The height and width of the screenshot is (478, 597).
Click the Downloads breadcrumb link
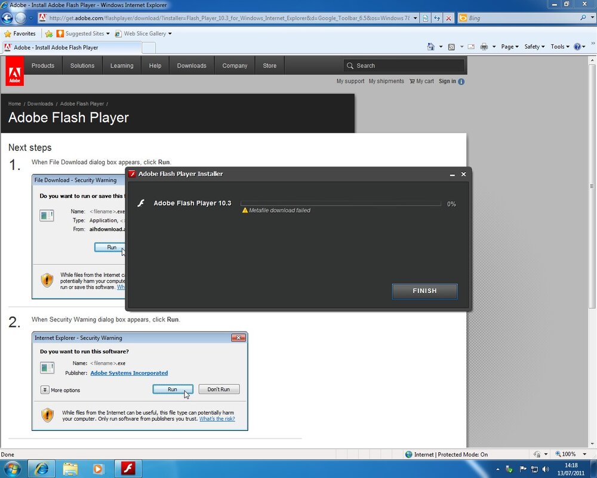pos(40,104)
